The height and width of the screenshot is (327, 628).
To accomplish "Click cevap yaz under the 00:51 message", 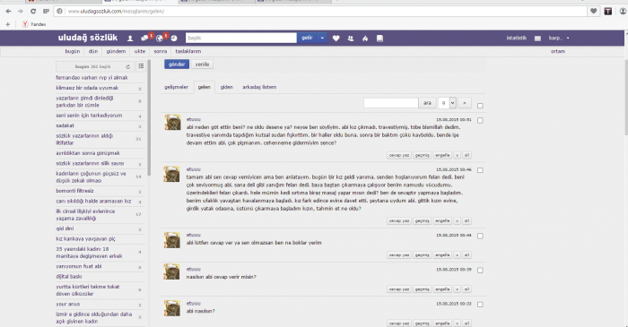I will [399, 155].
